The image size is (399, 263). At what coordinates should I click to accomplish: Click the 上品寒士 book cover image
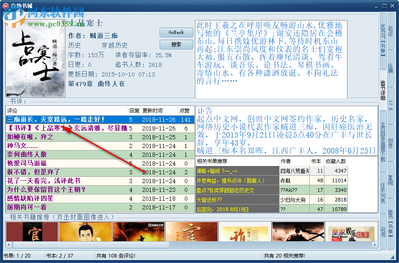(35, 59)
